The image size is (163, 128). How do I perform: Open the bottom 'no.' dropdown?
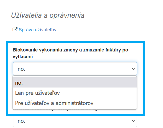coord(74,121)
